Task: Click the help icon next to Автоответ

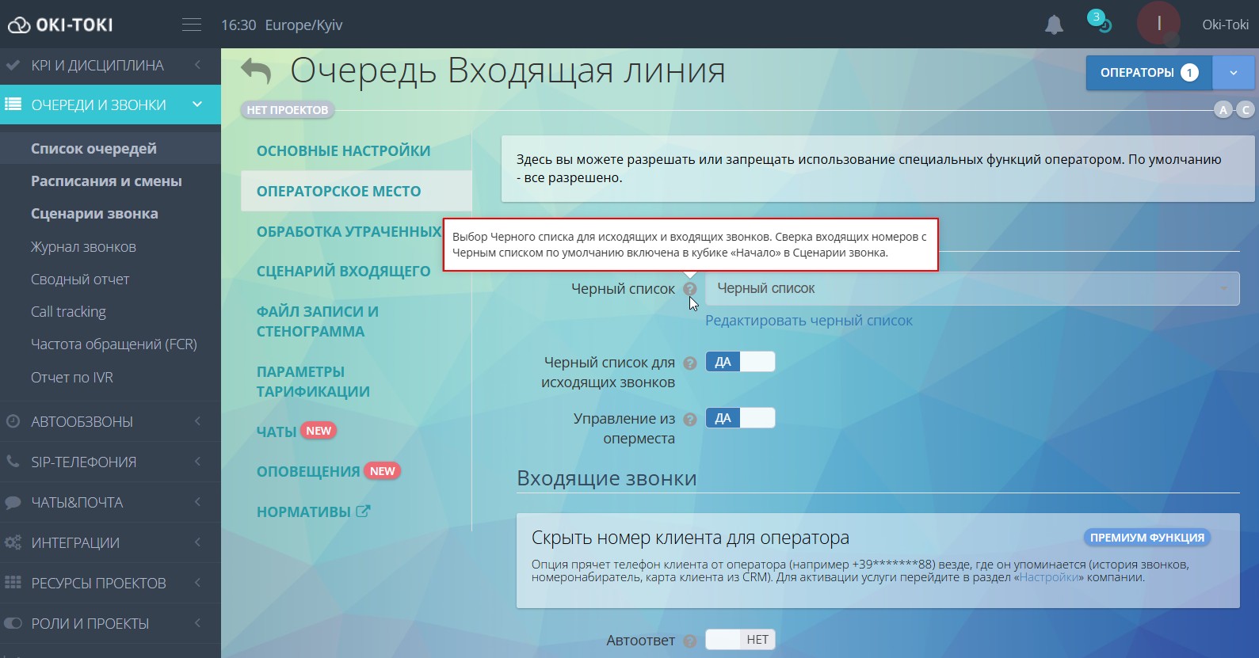Action: tap(690, 641)
